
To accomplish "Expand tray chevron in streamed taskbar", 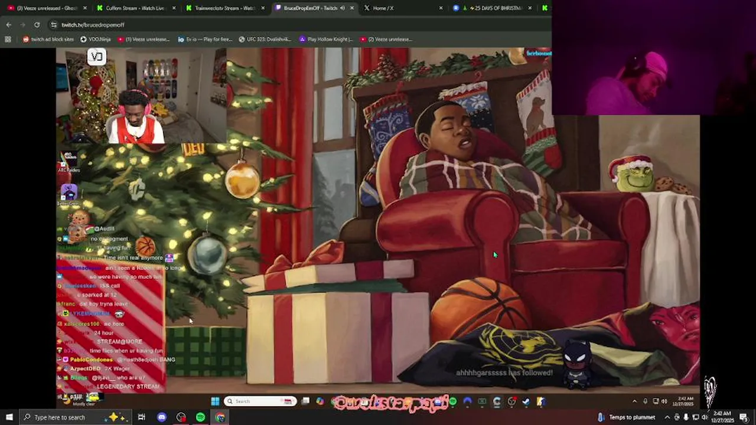I will coord(634,401).
